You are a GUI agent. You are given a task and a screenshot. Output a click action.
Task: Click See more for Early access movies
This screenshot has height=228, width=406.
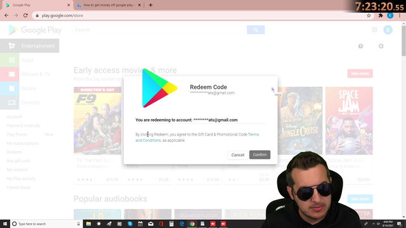point(360,73)
